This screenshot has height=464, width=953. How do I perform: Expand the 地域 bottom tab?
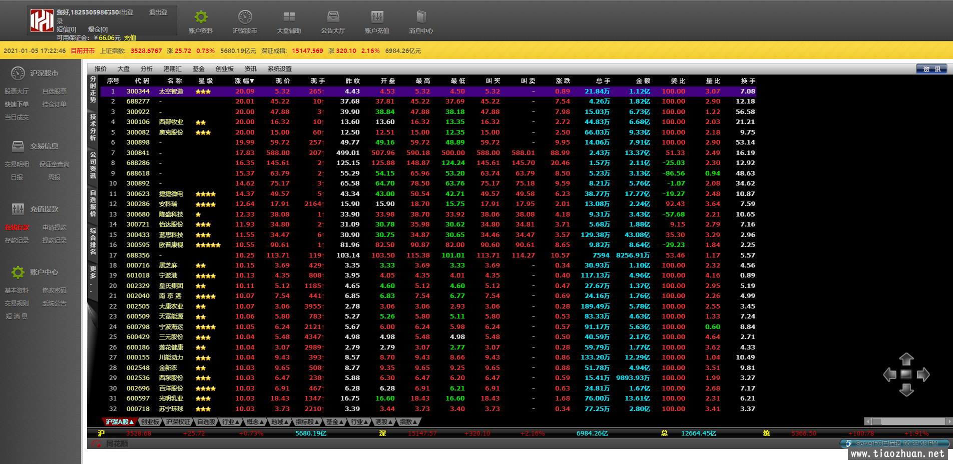click(280, 422)
